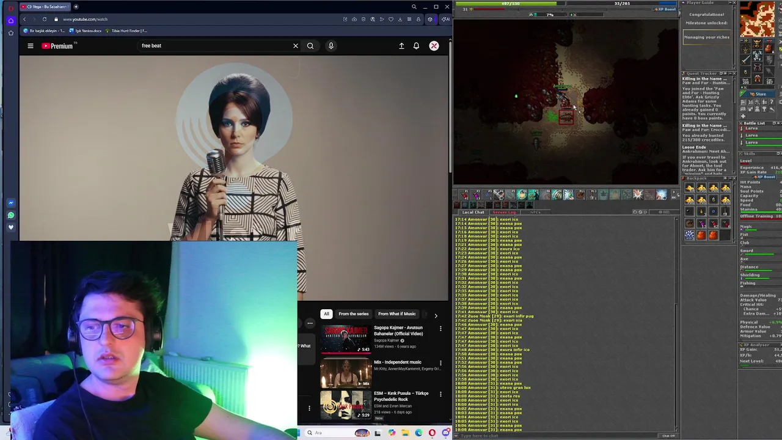This screenshot has width=782, height=440.
Task: Open Task View from taskbar
Action: tap(378, 433)
